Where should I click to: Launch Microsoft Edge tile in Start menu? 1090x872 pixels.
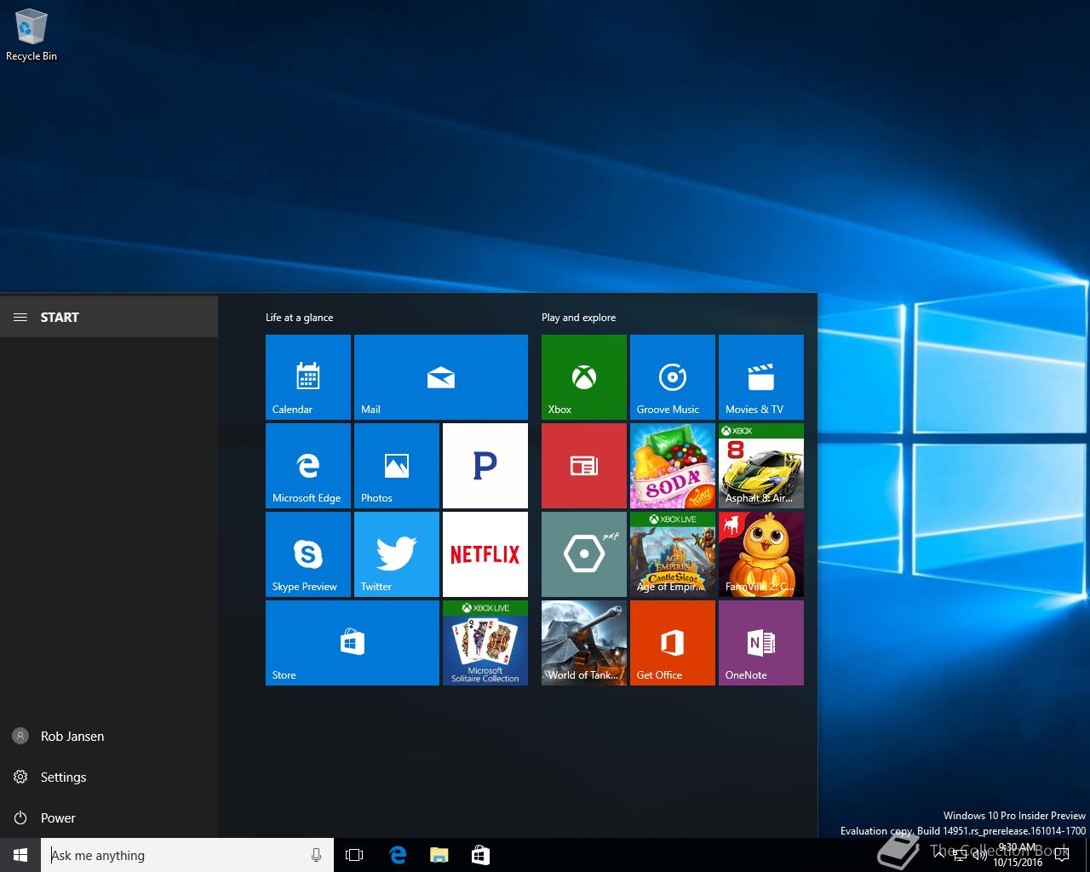[x=308, y=466]
